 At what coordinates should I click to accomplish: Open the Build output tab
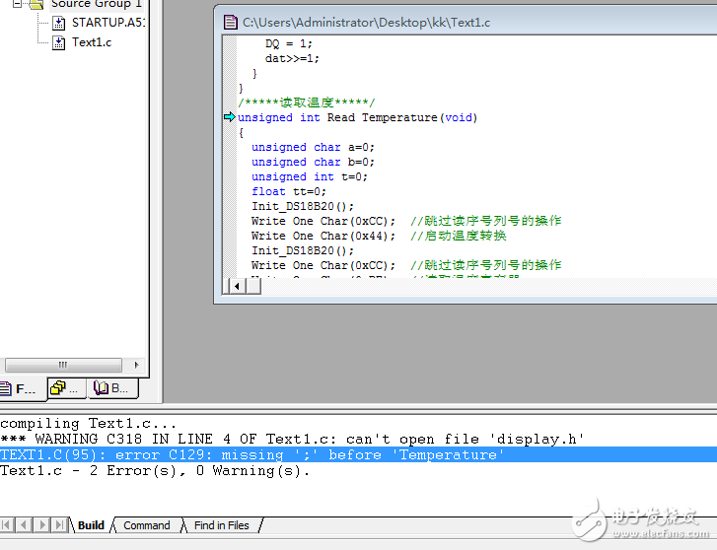(91, 525)
